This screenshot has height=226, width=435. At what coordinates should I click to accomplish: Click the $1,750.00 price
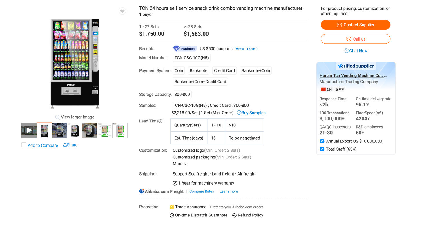click(152, 34)
